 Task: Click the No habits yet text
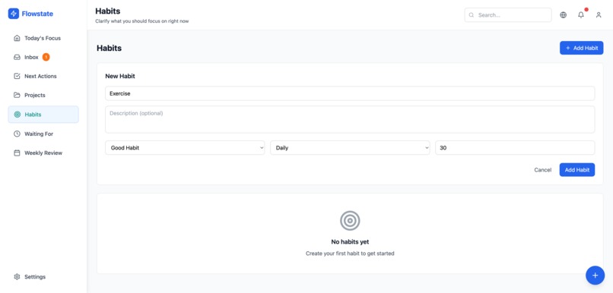[x=350, y=242]
